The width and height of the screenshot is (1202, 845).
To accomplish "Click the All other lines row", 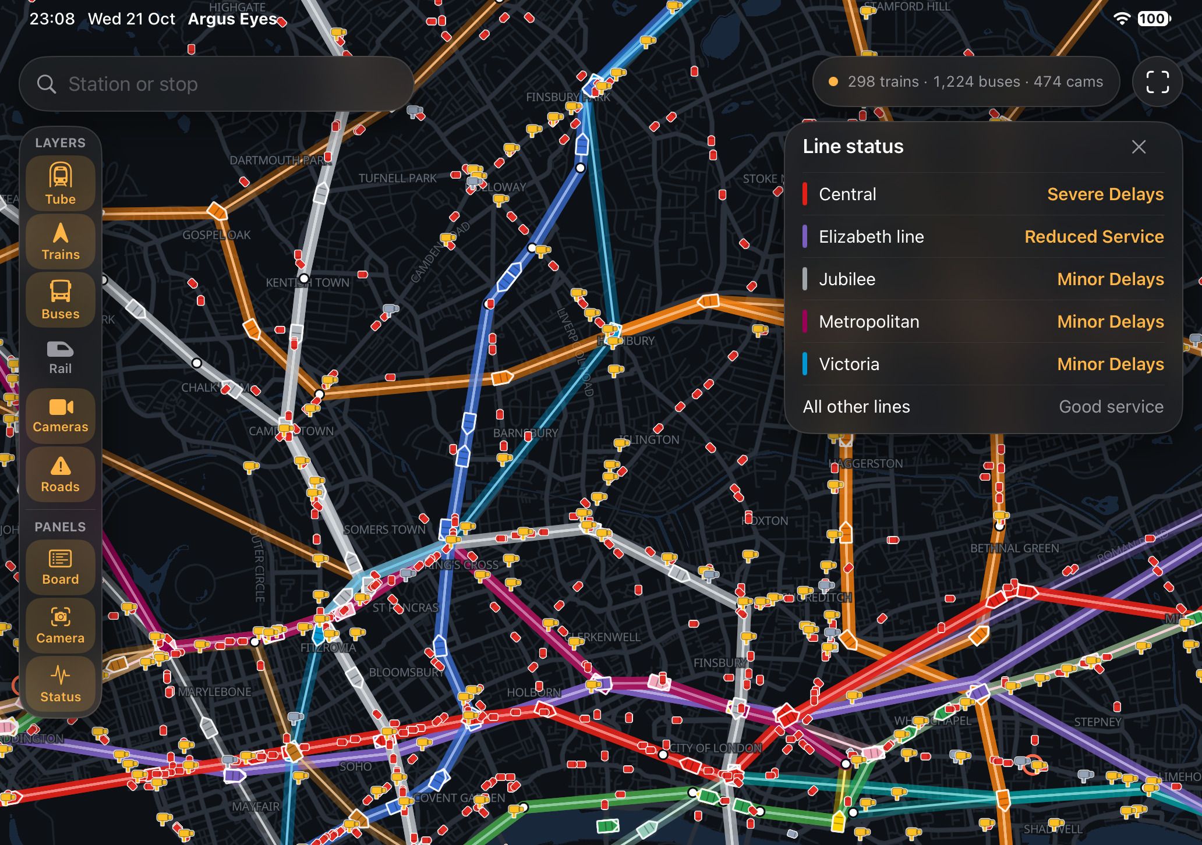I will click(983, 406).
